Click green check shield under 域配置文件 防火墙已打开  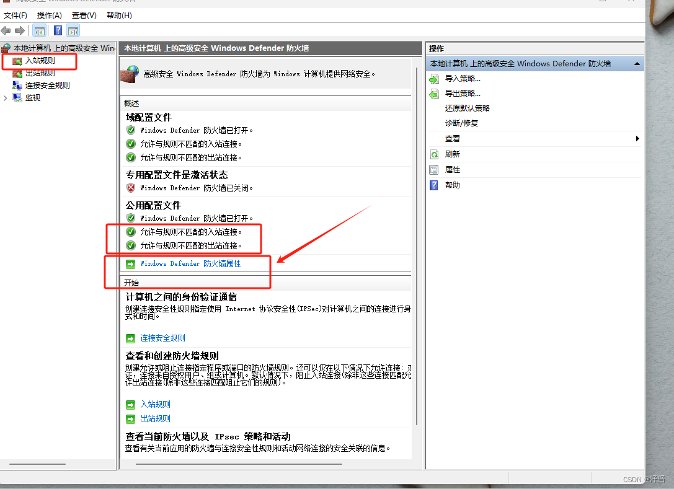pos(131,130)
